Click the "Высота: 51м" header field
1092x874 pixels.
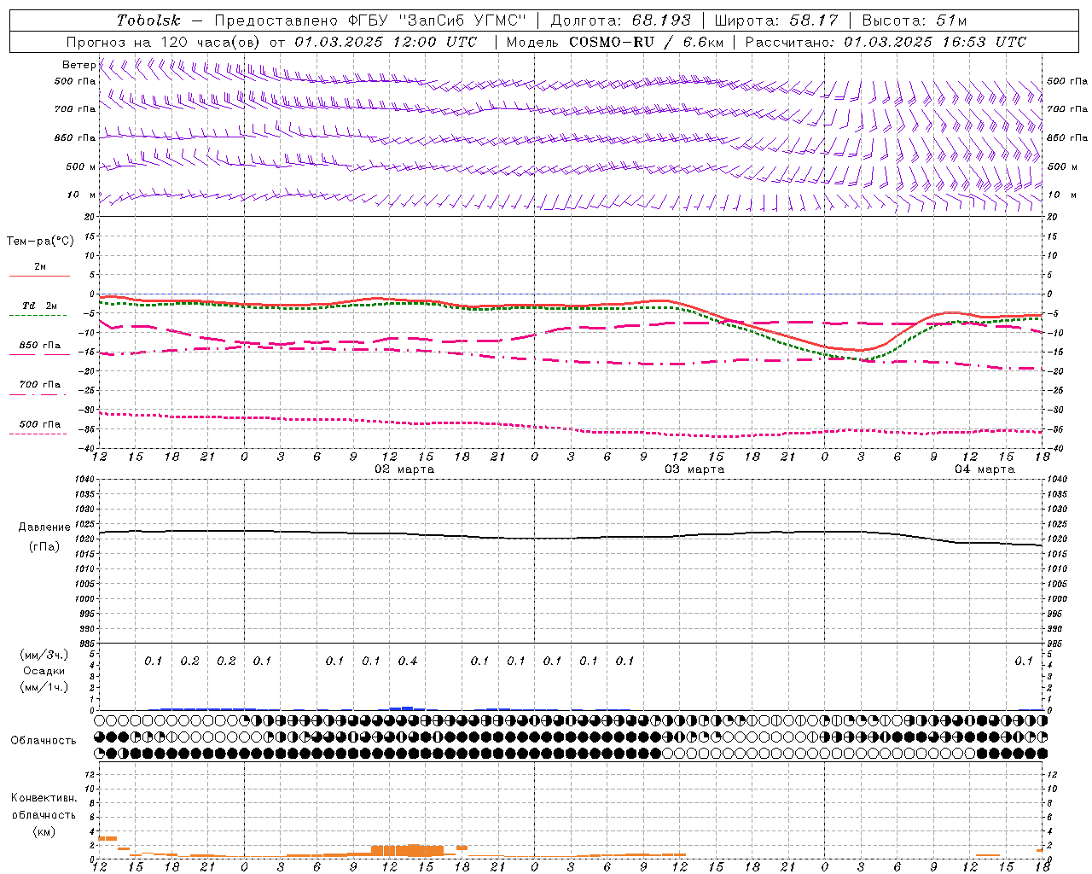click(914, 20)
